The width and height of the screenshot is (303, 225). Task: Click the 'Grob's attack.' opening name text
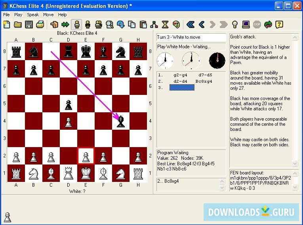tap(243, 37)
